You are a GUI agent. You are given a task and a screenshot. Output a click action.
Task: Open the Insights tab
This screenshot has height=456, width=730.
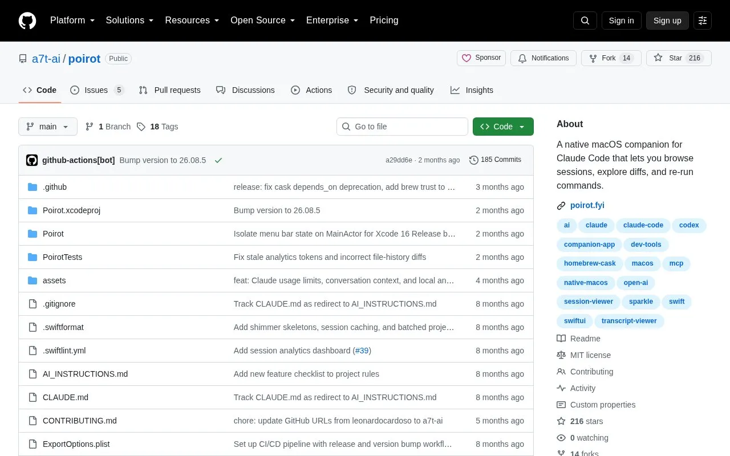tap(472, 90)
